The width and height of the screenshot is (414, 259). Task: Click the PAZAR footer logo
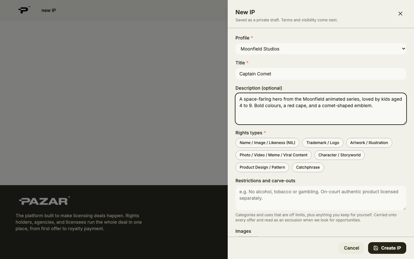44,201
